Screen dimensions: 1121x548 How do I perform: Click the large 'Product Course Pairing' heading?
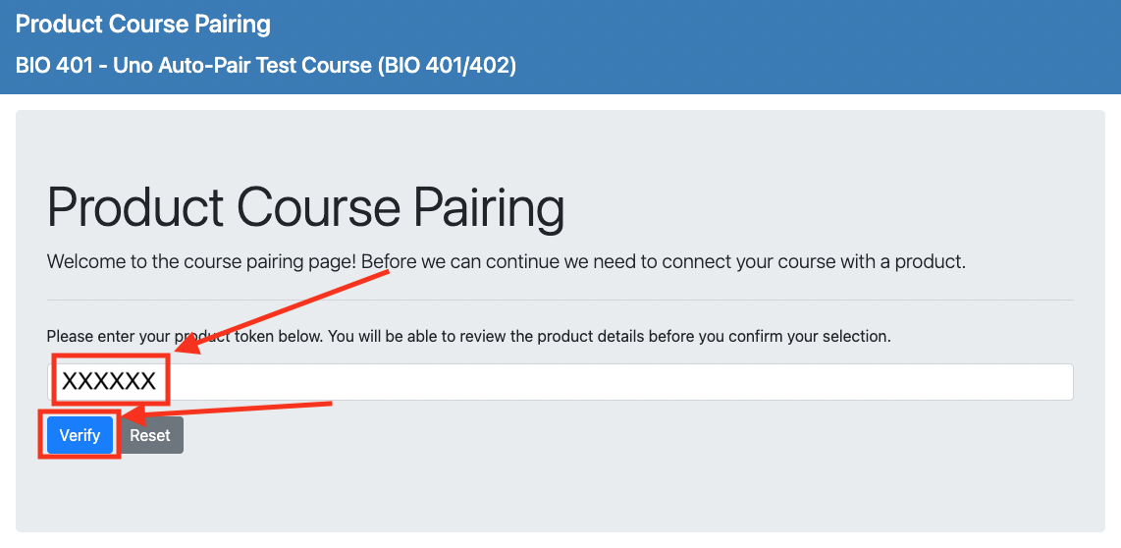[x=305, y=209]
